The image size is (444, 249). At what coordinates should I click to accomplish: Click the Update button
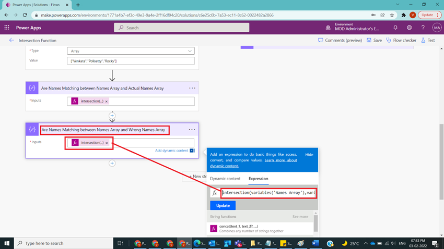[x=223, y=206]
